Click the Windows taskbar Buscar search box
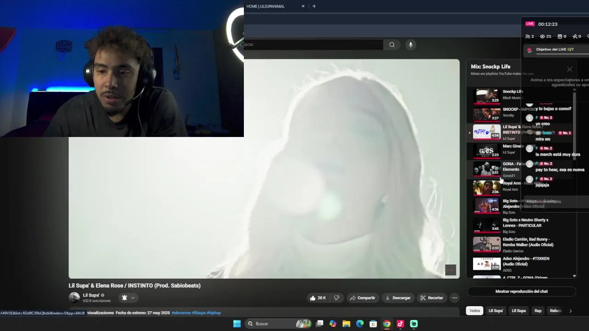589x331 pixels. coord(278,324)
